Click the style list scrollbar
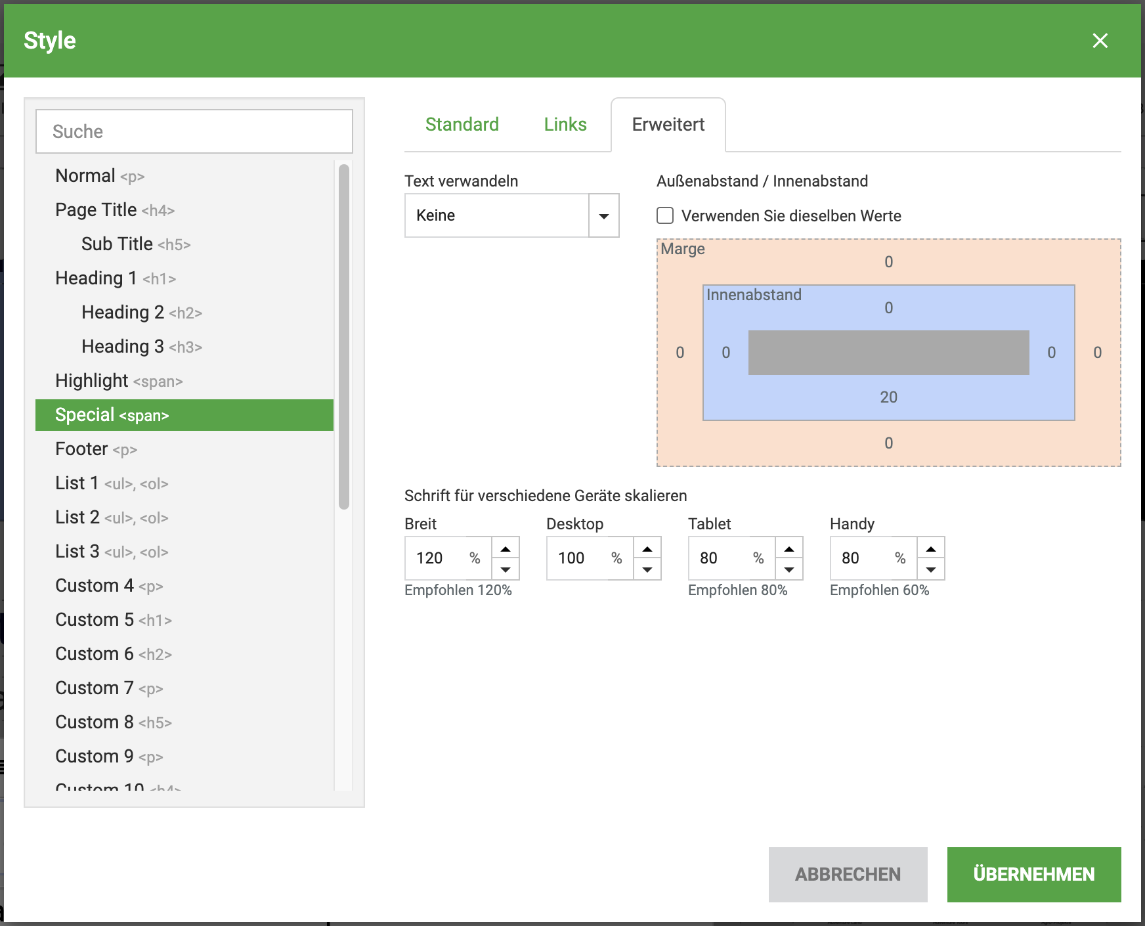The height and width of the screenshot is (926, 1145). (x=343, y=336)
